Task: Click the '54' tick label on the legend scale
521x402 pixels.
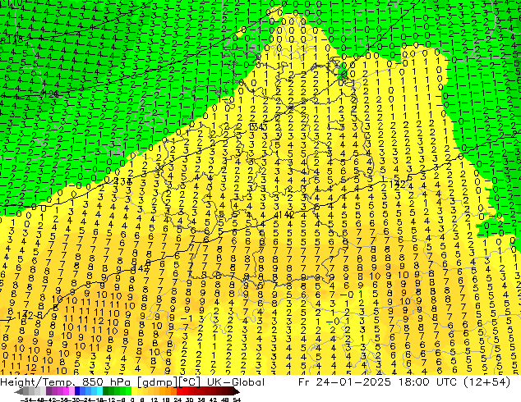Action: click(237, 400)
